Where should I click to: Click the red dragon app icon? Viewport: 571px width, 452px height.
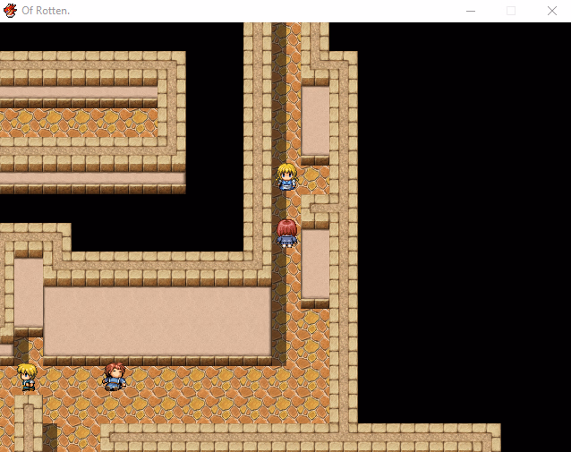10,11
